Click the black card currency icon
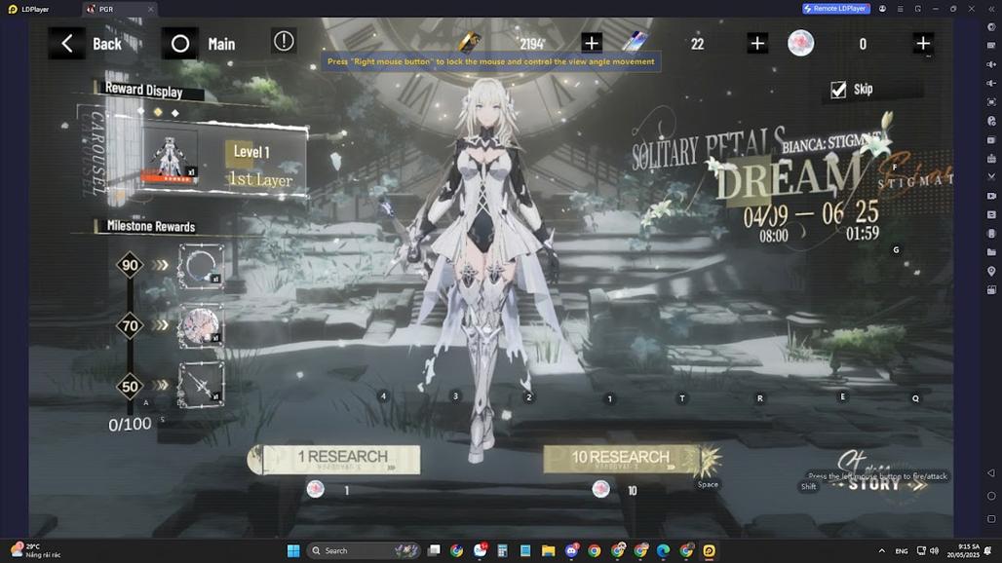1002x563 pixels. [x=469, y=43]
